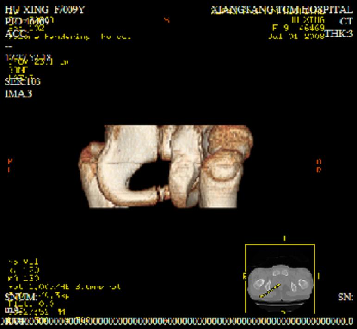Click the orange orientation marker at top center
357x329 pixels.
167,20
